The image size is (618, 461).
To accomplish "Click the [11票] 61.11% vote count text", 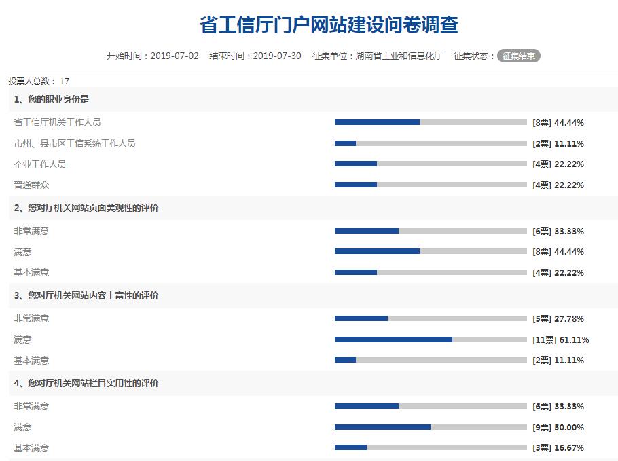I will [x=560, y=339].
